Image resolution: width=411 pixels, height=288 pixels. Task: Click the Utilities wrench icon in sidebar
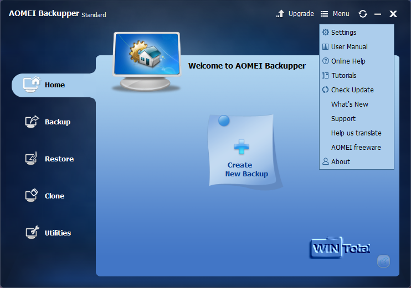click(x=32, y=233)
